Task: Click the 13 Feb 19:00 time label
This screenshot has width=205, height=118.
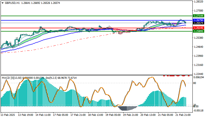Action: (25, 115)
